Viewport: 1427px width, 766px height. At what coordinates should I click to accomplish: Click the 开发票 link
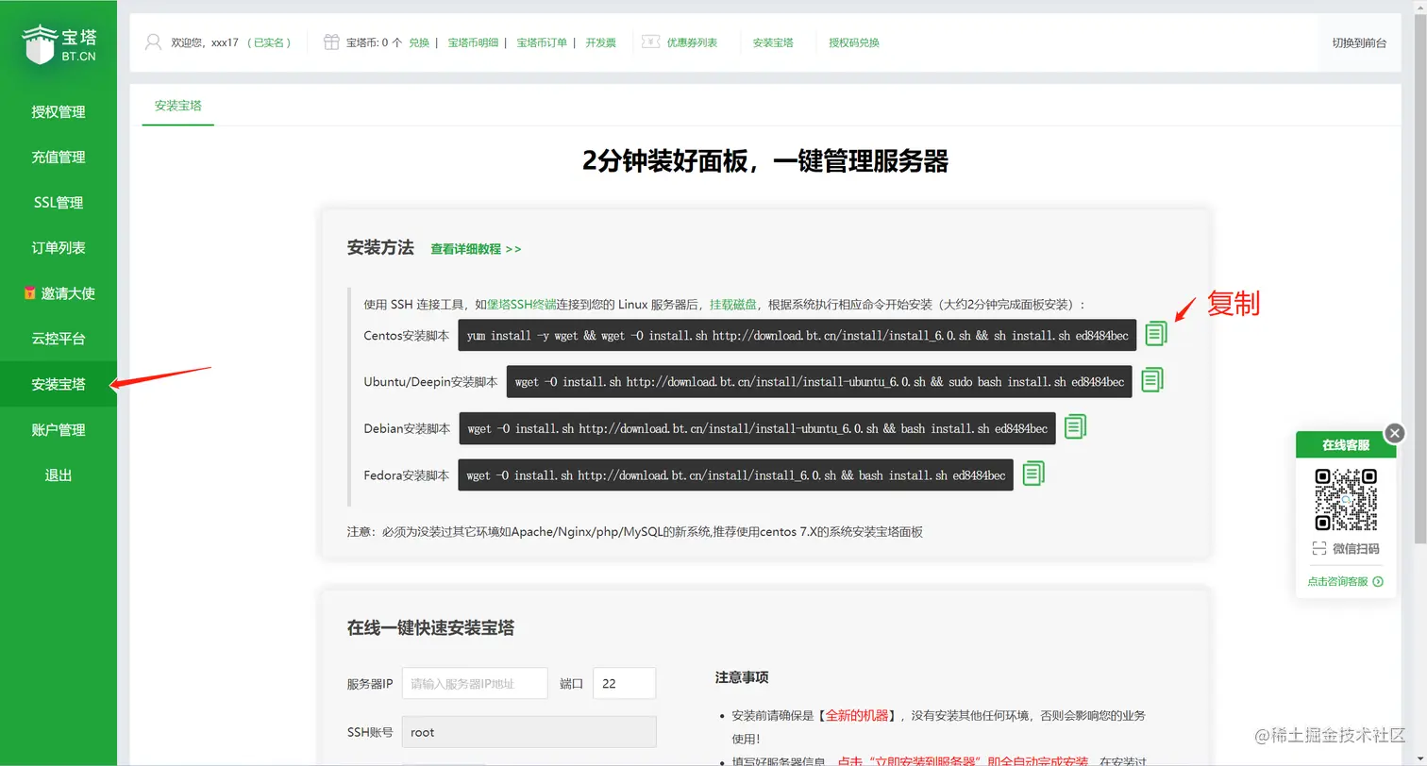click(600, 42)
